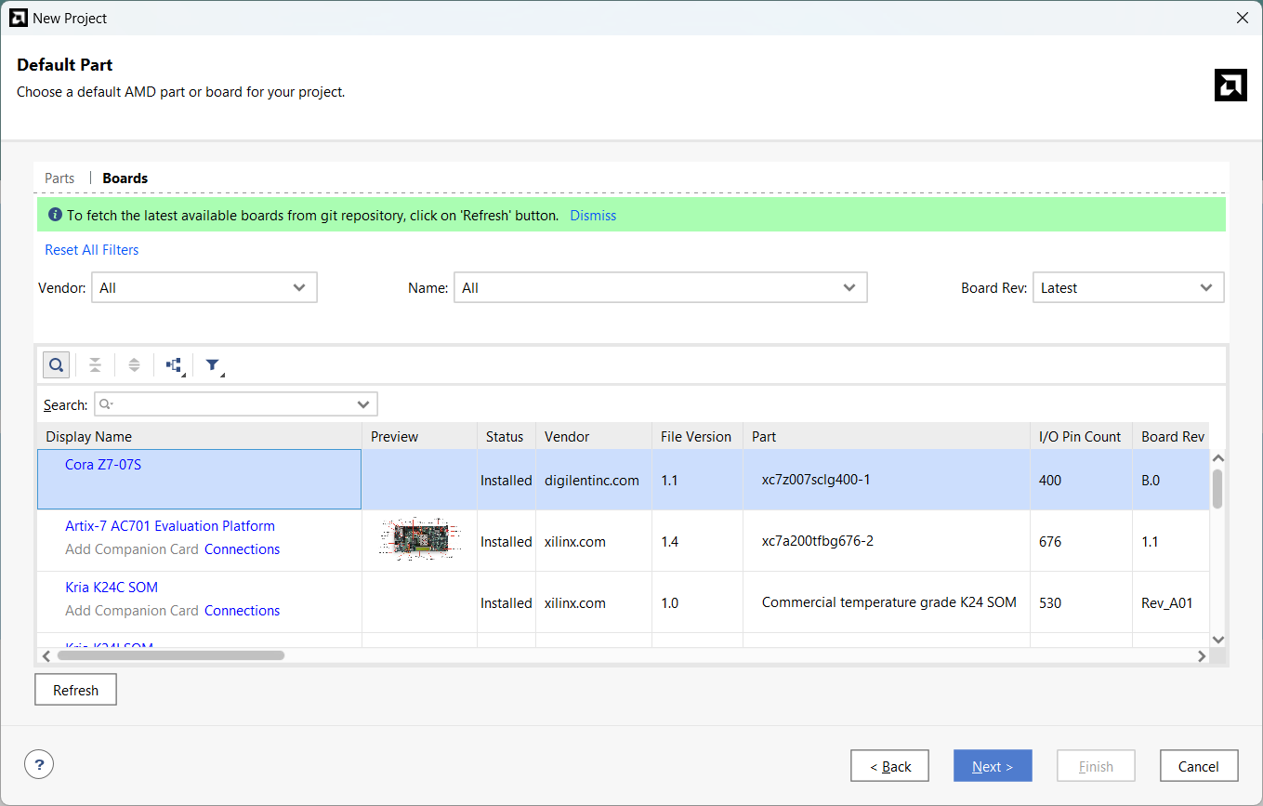This screenshot has width=1263, height=806.
Task: Click Add Companion Card under Kria K24C
Action: (132, 611)
